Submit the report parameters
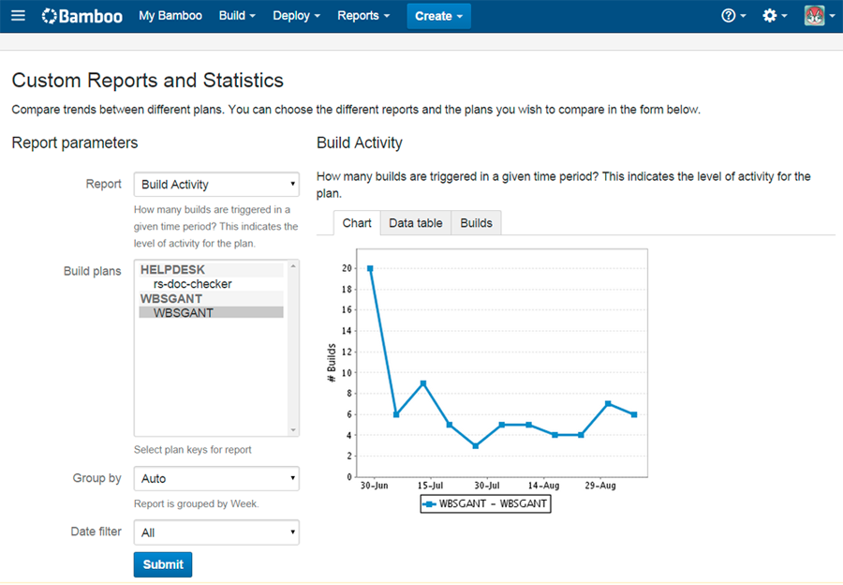This screenshot has width=843, height=585. click(x=163, y=564)
